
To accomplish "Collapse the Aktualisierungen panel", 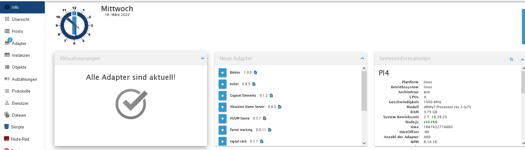I will click(203, 58).
